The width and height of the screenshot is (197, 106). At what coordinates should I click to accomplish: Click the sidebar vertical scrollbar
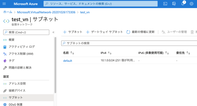[x=55, y=65]
